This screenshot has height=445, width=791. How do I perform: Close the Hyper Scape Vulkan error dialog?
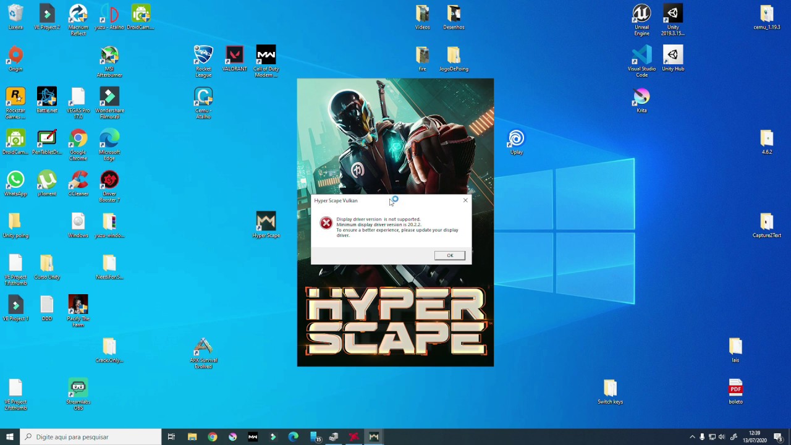pos(465,200)
